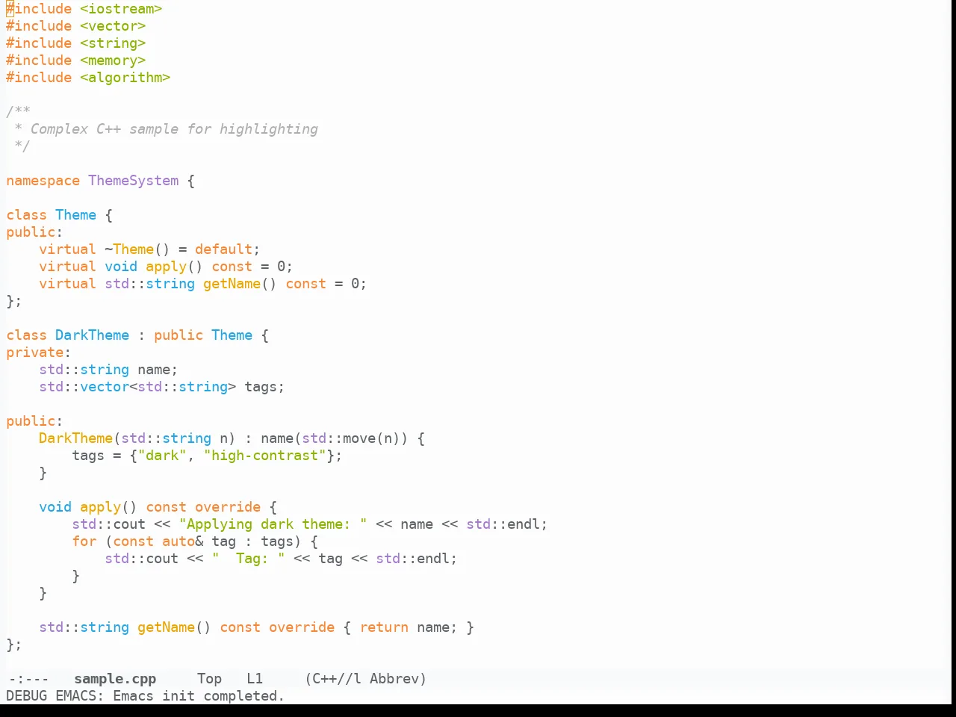This screenshot has height=717, width=956.
Task: Click the "L1" line number indicator
Action: [x=255, y=679]
